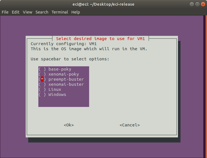Click the dialog title 'Select desired image to use for VM1'
This screenshot has width=207, height=158.
100,39
